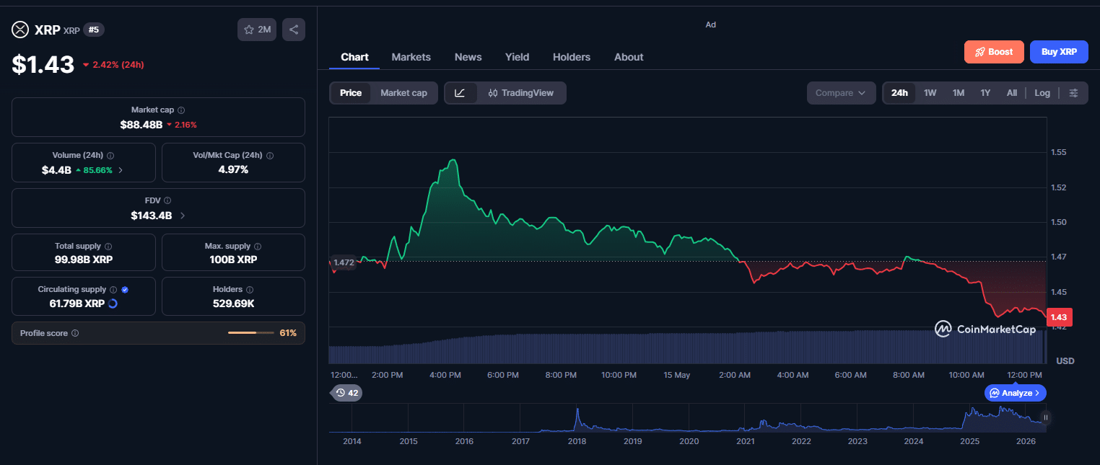Click the 2.42% (24h) change text
The height and width of the screenshot is (465, 1100).
coord(118,65)
